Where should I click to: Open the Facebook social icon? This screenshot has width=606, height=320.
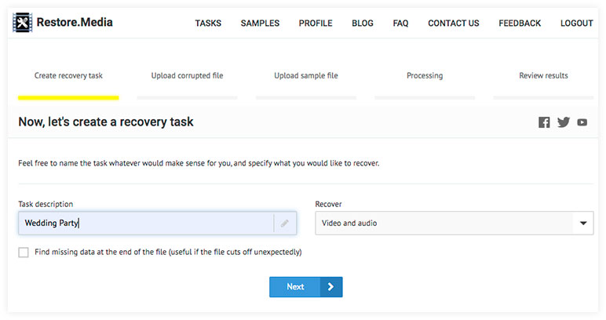pos(544,122)
